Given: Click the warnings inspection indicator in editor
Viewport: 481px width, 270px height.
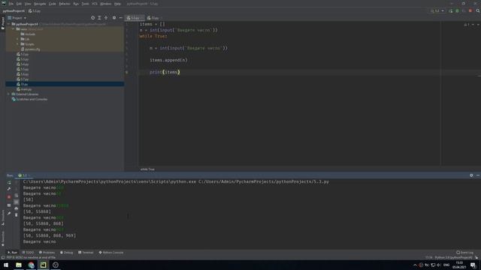Looking at the screenshot, I should [466, 25].
